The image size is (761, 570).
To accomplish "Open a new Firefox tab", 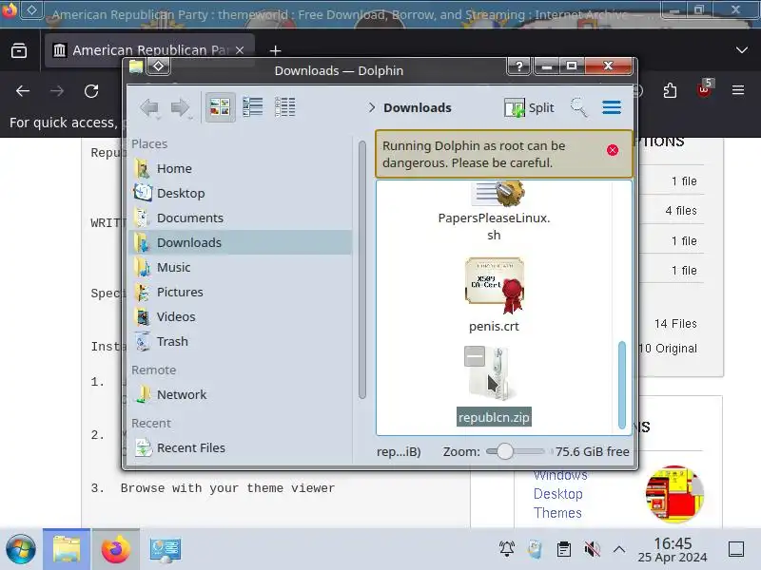I will [275, 50].
